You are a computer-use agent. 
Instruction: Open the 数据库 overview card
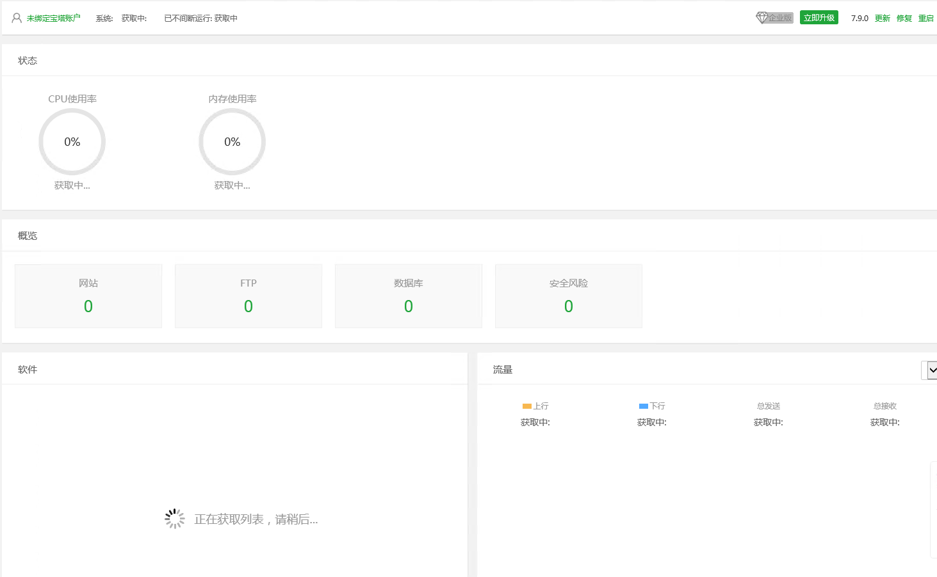[409, 296]
